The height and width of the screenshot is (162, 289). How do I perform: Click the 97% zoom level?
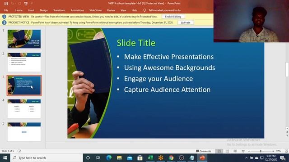[278, 151]
